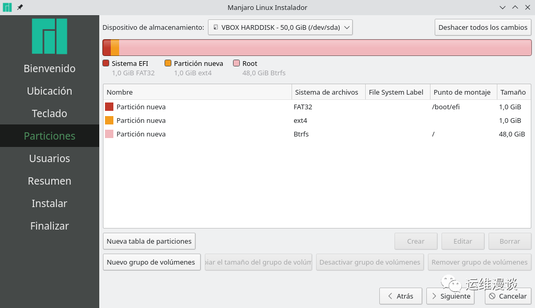Click the pink Root legend swatch
This screenshot has width=535, height=308.
[237, 63]
